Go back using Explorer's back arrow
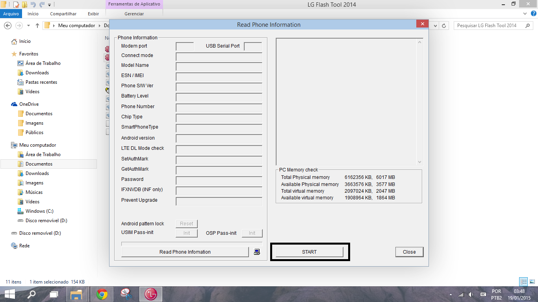This screenshot has height=302, width=538. point(7,26)
